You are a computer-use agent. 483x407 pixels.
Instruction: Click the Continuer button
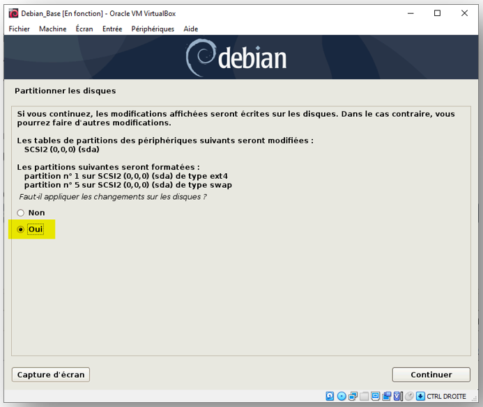pos(431,374)
